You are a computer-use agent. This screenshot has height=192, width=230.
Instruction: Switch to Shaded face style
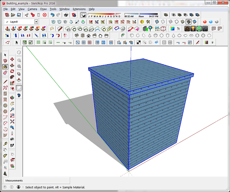(183, 22)
